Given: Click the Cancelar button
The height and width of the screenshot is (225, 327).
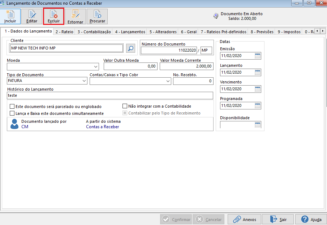Looking at the screenshot, I should click(208, 219).
